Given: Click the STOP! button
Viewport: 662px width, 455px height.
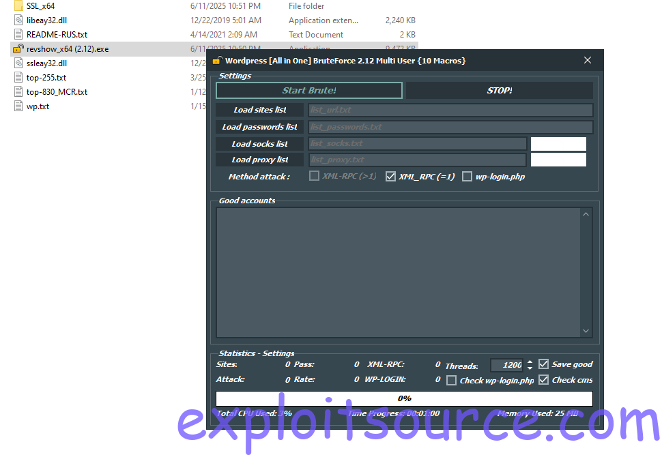Looking at the screenshot, I should [x=500, y=90].
